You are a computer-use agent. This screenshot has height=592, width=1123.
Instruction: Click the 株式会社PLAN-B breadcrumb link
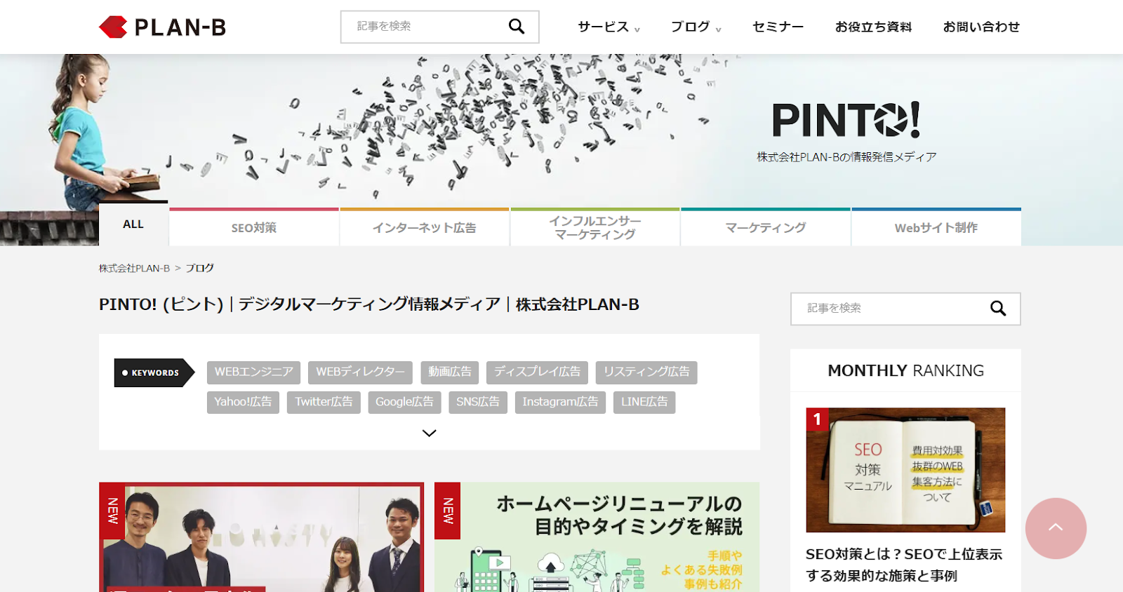pyautogui.click(x=134, y=268)
